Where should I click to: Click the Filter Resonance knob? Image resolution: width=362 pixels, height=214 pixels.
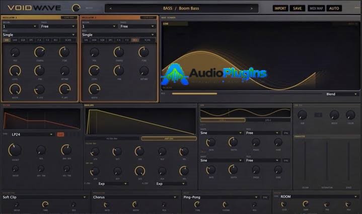pyautogui.click(x=41, y=150)
